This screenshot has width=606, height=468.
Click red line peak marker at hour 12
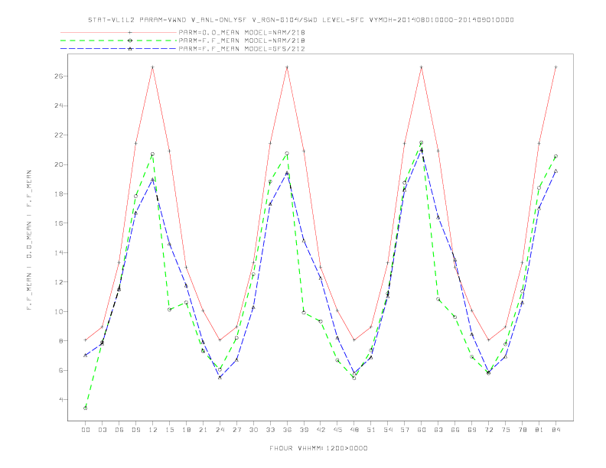[x=153, y=67]
